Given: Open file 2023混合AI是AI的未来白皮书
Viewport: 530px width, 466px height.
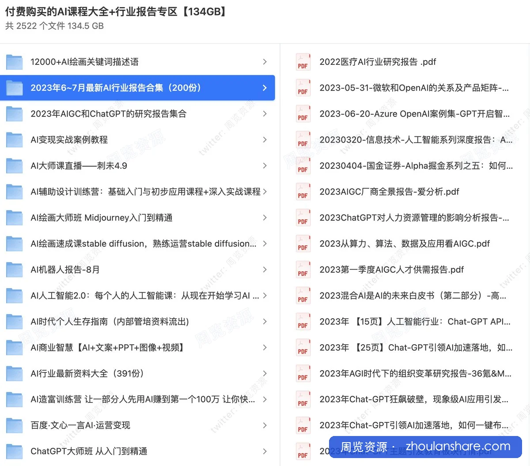Looking at the screenshot, I should pos(413,296).
